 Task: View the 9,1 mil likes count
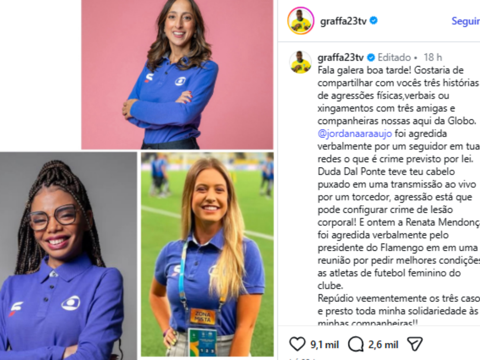[325, 344]
